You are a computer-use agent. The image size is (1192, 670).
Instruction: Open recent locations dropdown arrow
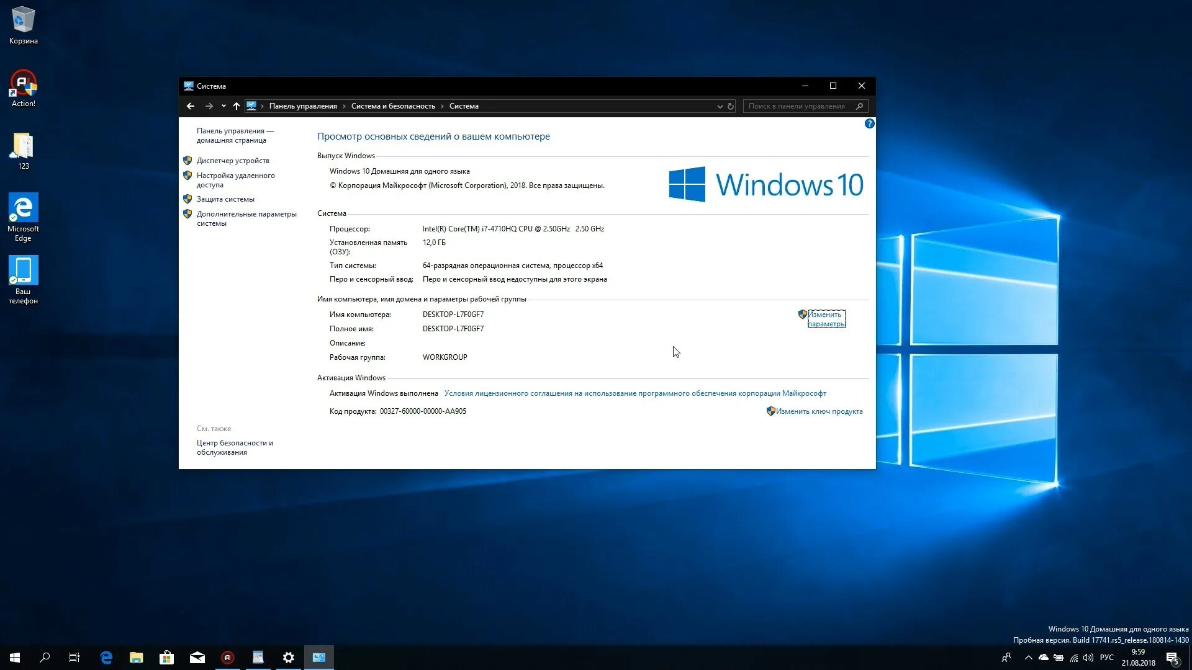click(x=223, y=106)
